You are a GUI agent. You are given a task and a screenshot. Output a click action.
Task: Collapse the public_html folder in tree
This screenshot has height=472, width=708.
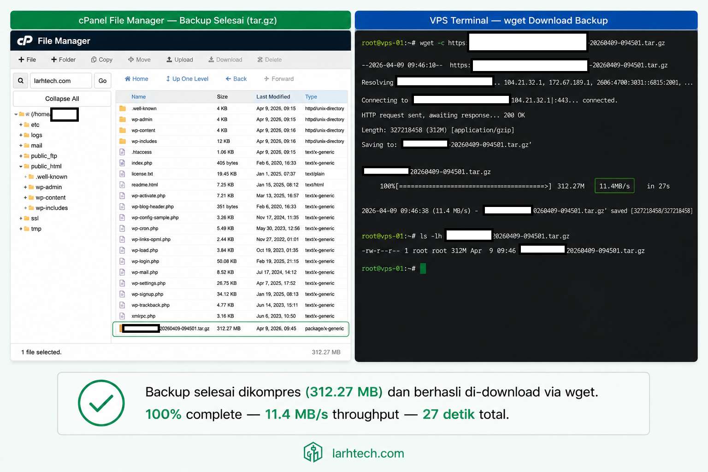21,166
